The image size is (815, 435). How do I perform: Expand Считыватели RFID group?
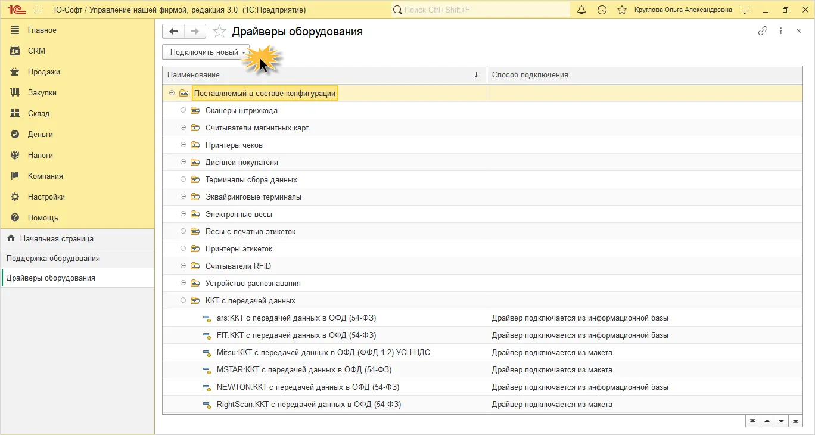click(x=183, y=266)
